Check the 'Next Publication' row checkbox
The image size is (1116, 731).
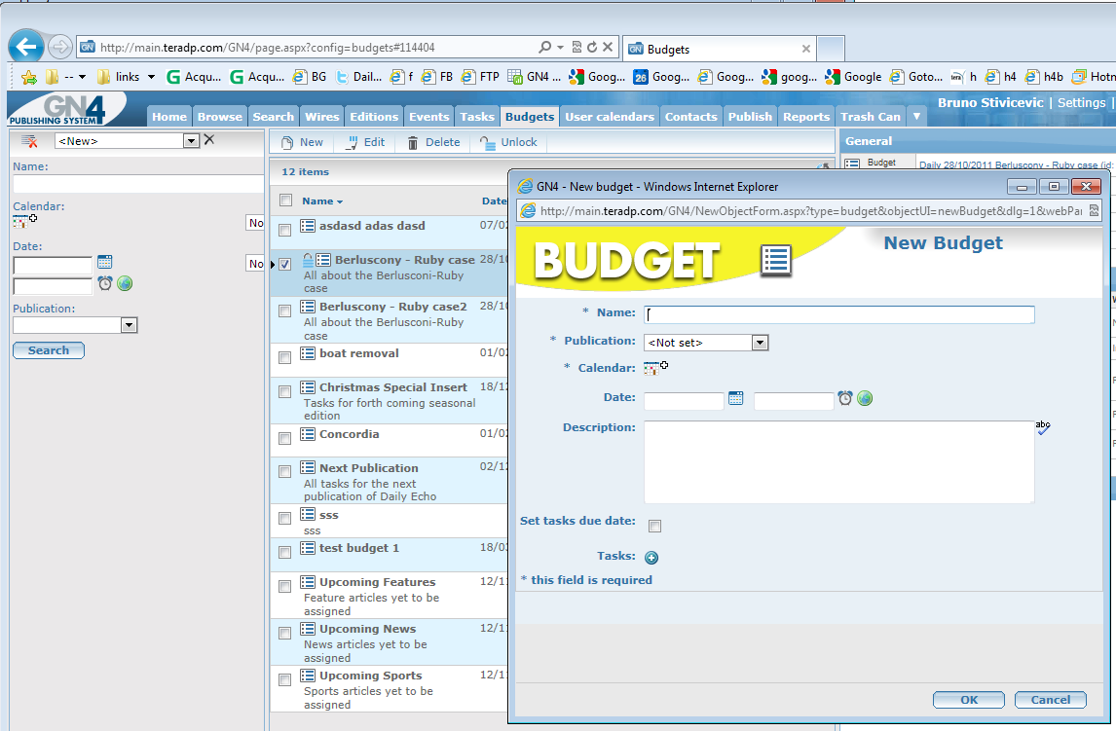[284, 472]
